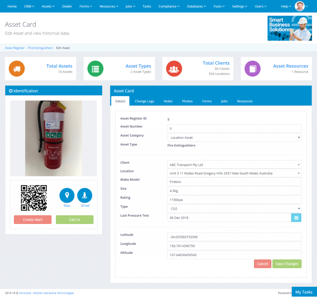Click the red people Total Clients icon
The width and height of the screenshot is (317, 297).
click(174, 69)
